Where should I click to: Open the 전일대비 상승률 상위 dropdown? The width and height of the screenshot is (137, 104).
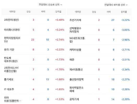[50, 4]
